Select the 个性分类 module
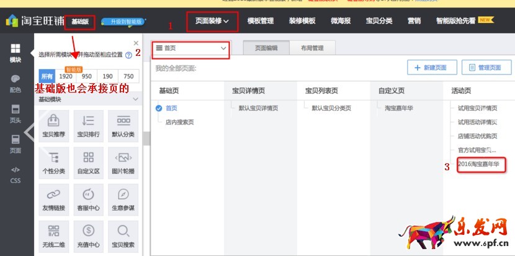The width and height of the screenshot is (515, 256). point(54,163)
